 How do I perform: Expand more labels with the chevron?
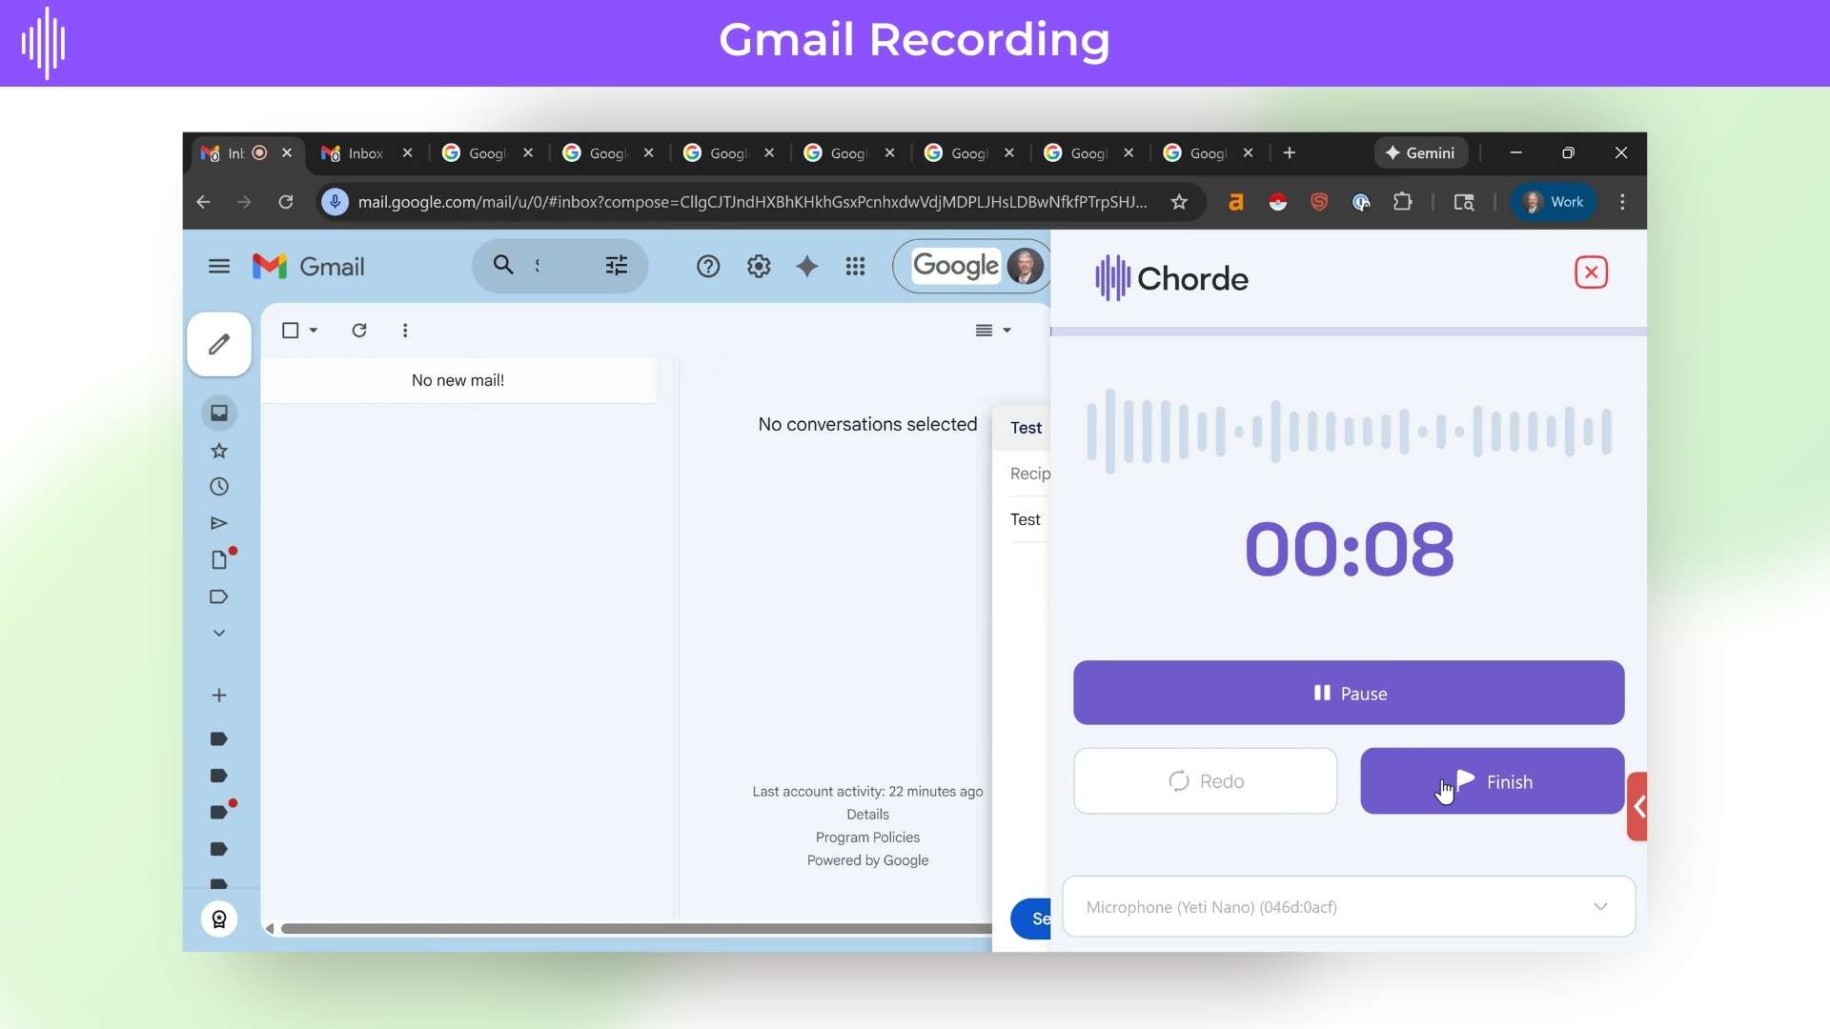(219, 633)
